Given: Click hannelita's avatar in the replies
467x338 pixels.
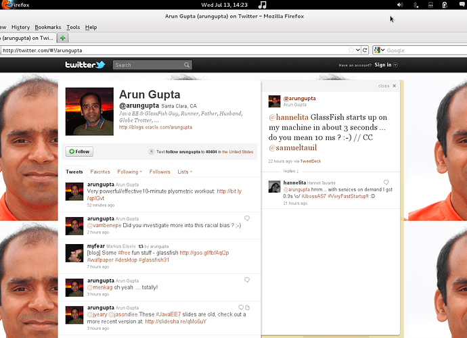Looking at the screenshot, I should pyautogui.click(x=274, y=187).
